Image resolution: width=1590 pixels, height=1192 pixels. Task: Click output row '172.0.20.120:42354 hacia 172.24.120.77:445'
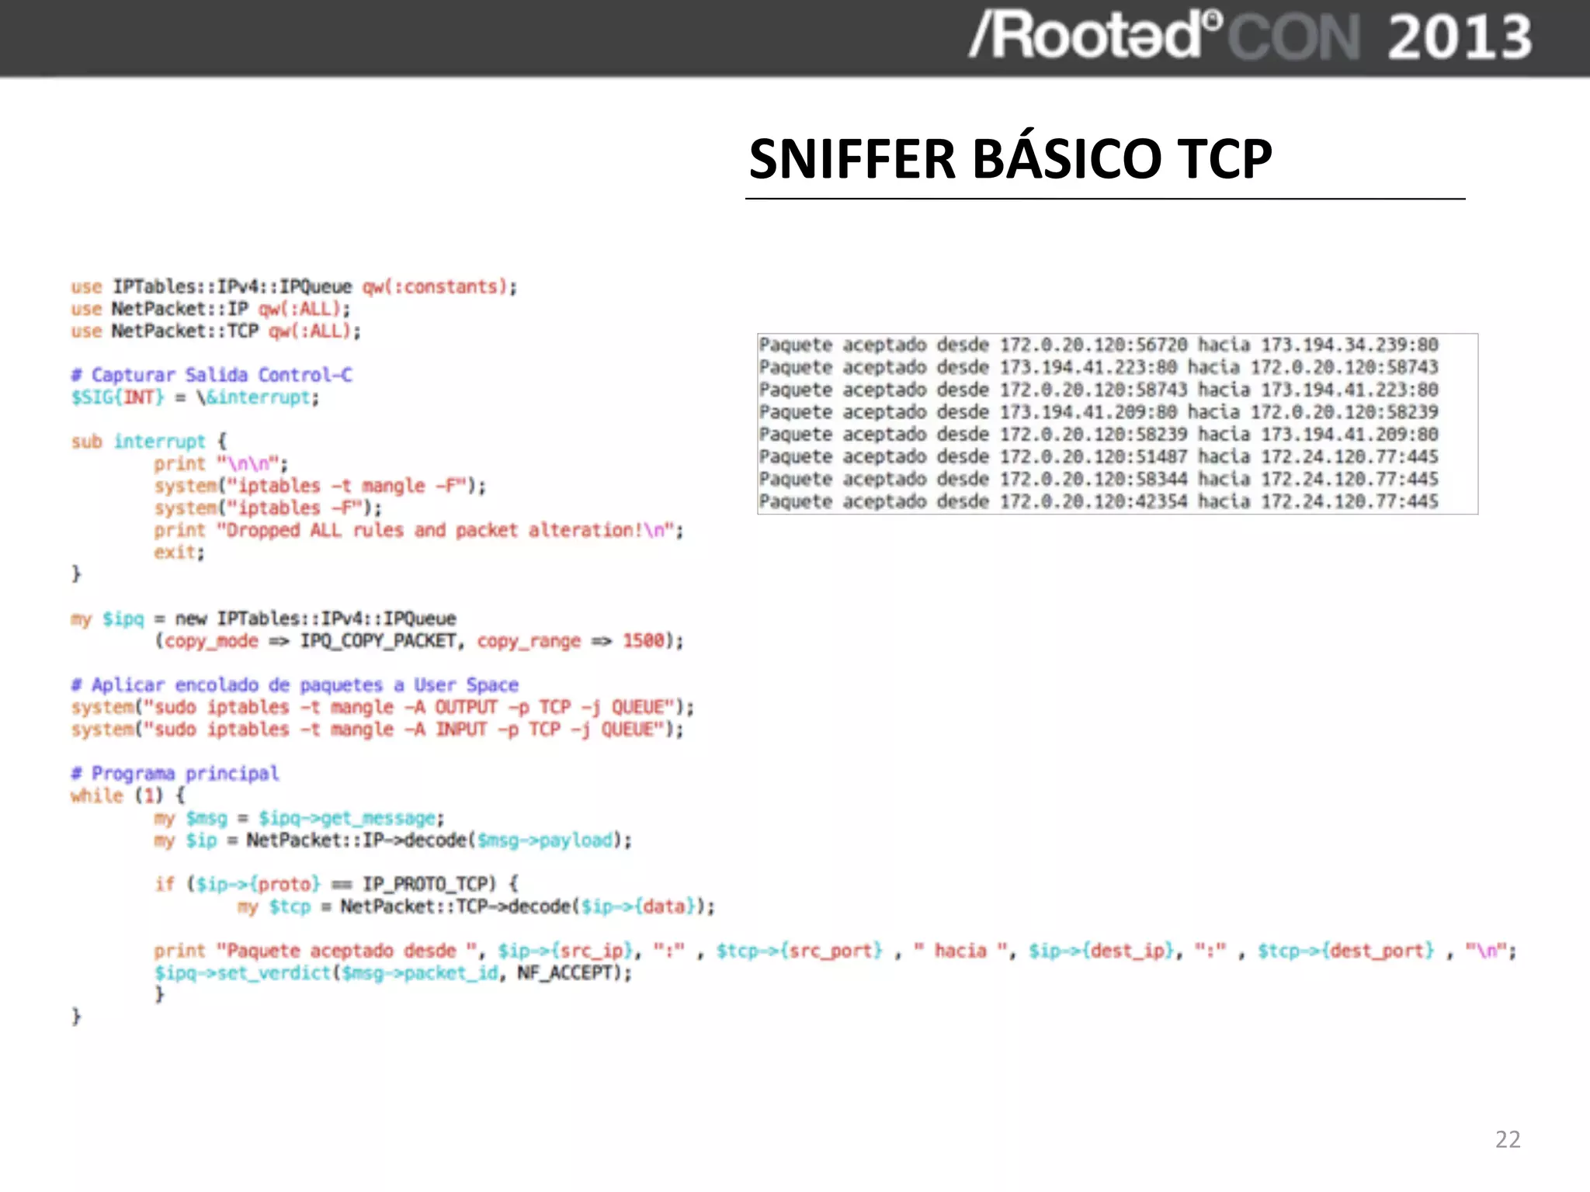pyautogui.click(x=1099, y=501)
